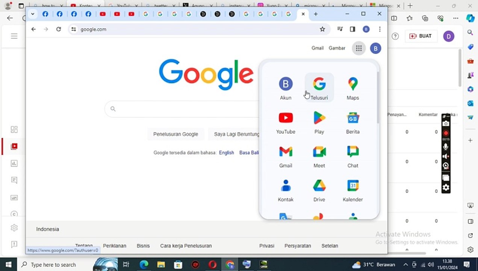Screen dimensions: 478x271
Task: Click BUAT button in YouTube Studio
Action: [x=421, y=36]
